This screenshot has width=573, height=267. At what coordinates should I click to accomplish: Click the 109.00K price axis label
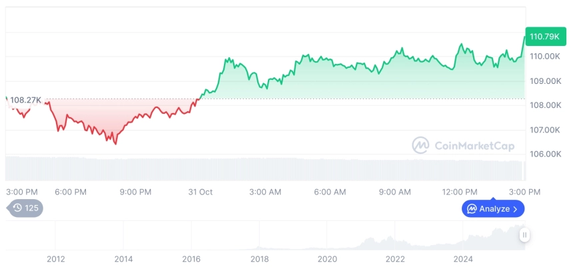pos(545,81)
